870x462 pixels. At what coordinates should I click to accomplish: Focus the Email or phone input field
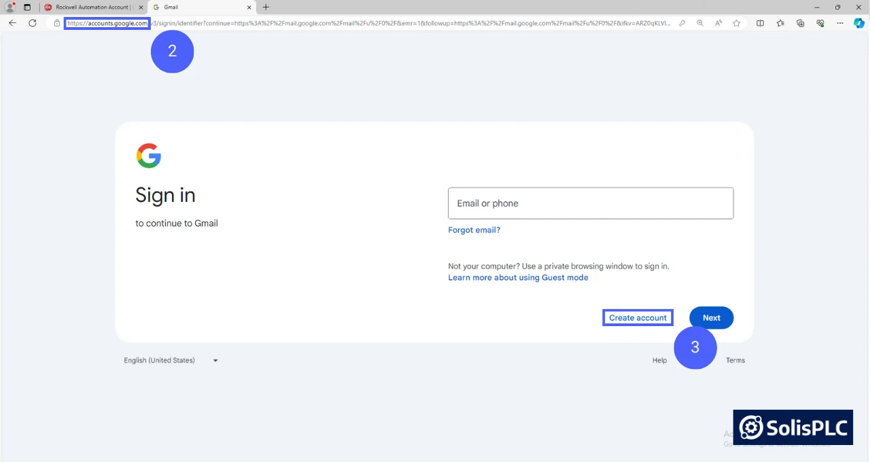590,202
